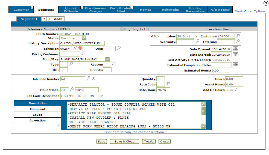Screen dimensions: 269x155
Task: Click the red asterisk icon beside Technician
Action: (80, 48)
